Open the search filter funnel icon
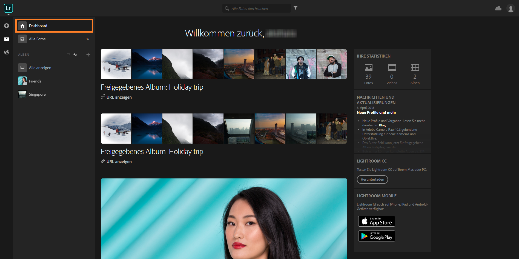 tap(296, 8)
